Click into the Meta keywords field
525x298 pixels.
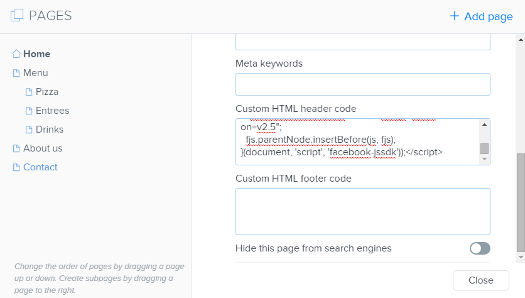pos(362,84)
